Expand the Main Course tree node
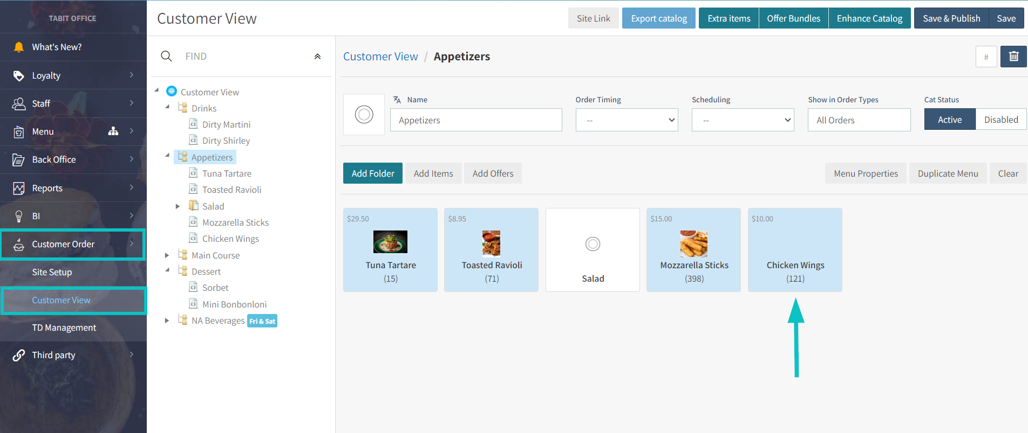1028x433 pixels. pos(167,255)
